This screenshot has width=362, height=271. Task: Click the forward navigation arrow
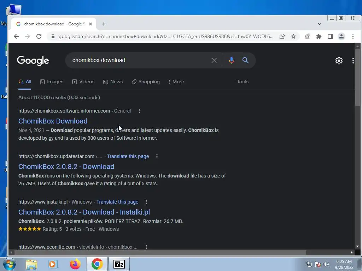click(28, 36)
